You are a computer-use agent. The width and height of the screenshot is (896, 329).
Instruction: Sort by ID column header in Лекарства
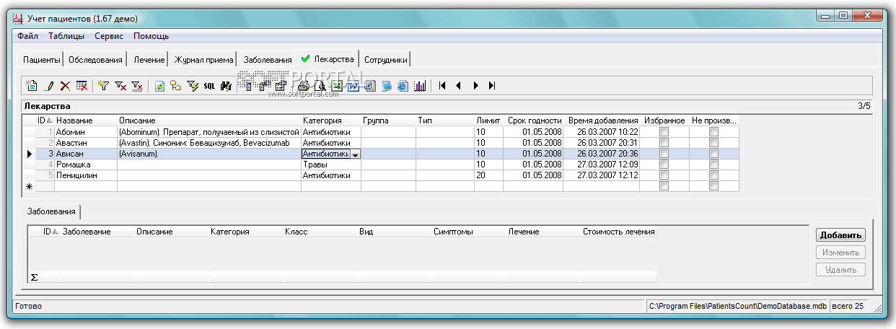[45, 120]
